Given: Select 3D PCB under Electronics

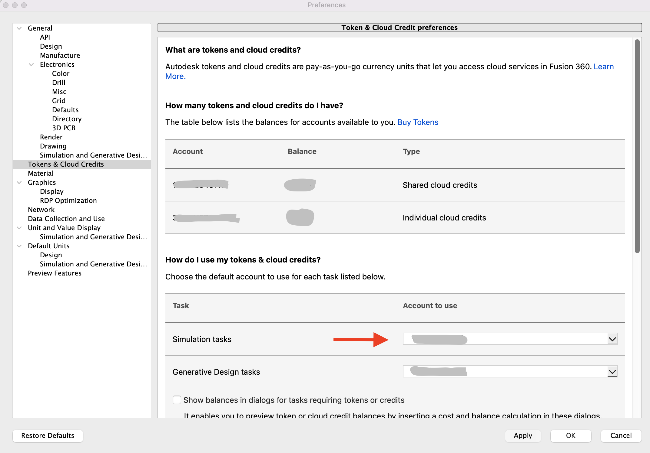Looking at the screenshot, I should (x=64, y=128).
